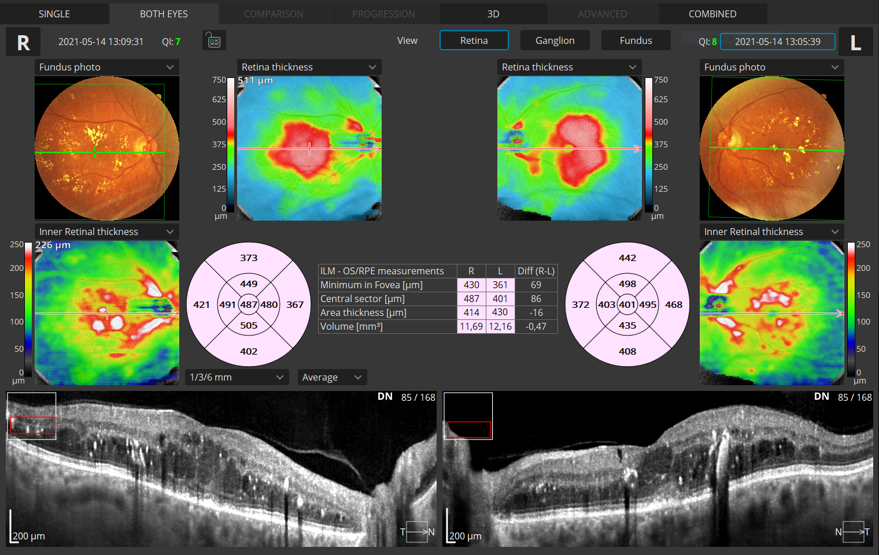879x555 pixels.
Task: Click the scan counter showing 85 / 168
Action: 418,397
